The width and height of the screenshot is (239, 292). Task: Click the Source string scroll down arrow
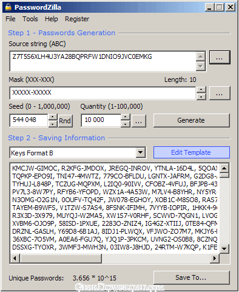[201, 66]
